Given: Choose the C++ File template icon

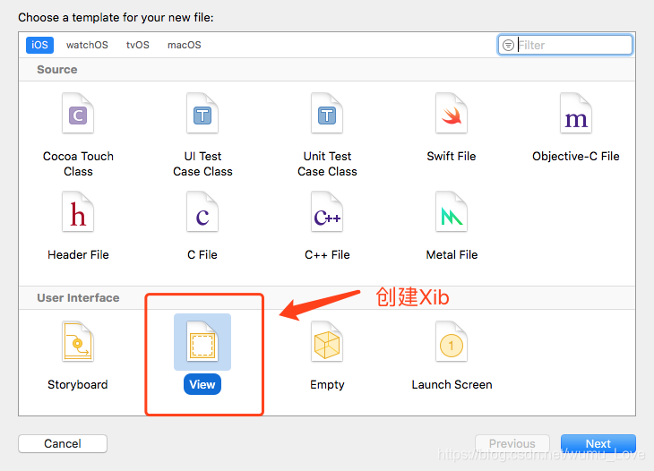Looking at the screenshot, I should [327, 211].
